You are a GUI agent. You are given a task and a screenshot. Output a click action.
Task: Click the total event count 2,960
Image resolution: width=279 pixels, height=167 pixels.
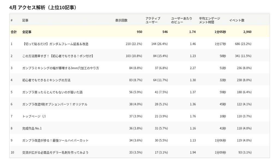(247, 32)
